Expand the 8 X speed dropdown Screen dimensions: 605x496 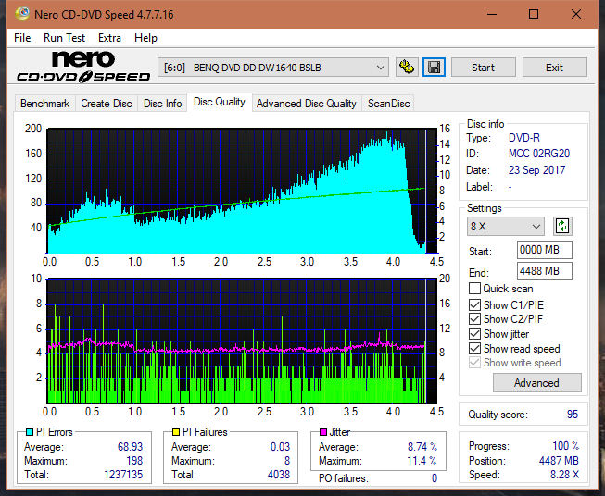pyautogui.click(x=505, y=226)
